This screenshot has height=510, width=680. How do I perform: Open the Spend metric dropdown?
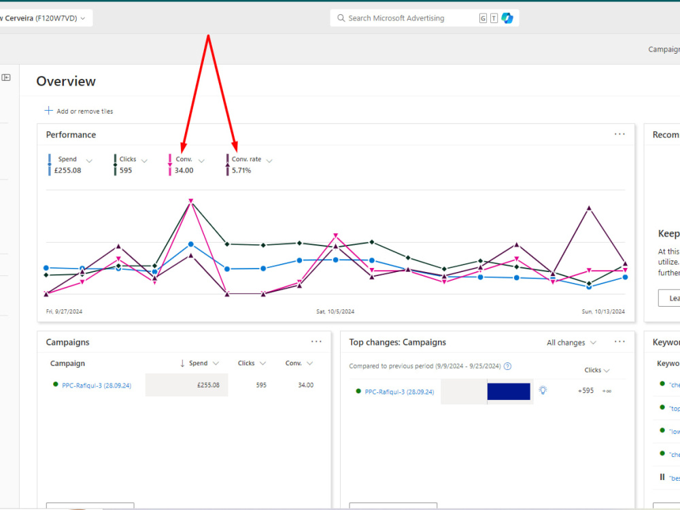pos(89,161)
